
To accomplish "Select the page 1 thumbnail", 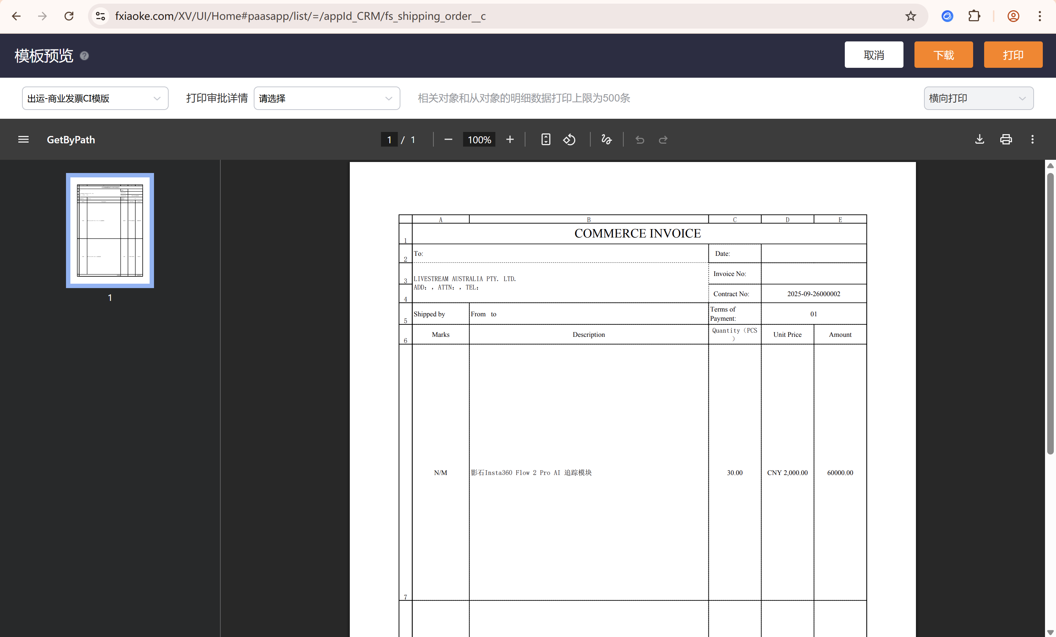I will pos(110,231).
